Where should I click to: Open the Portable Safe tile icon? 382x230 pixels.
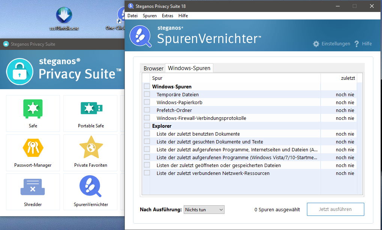click(91, 108)
